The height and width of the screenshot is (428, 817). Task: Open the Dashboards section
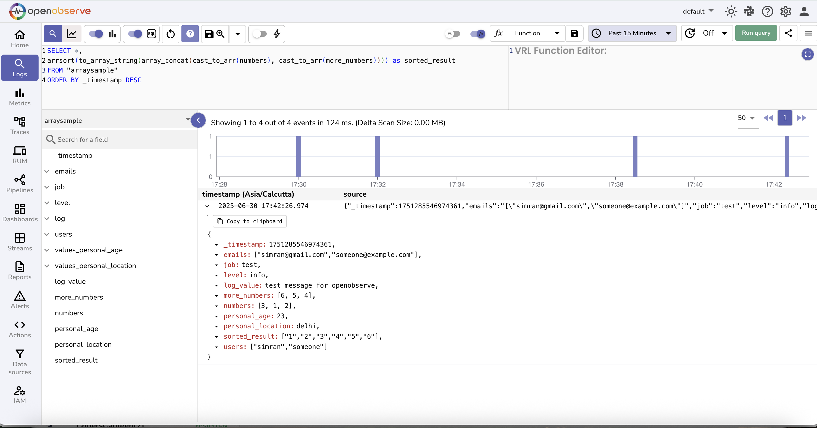19,212
